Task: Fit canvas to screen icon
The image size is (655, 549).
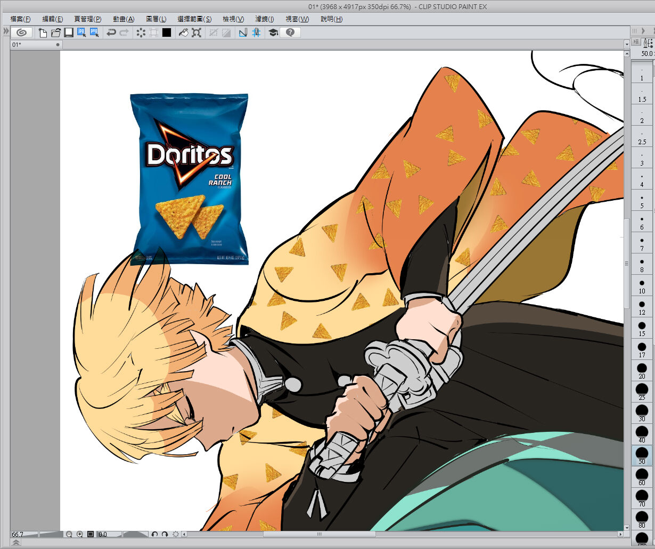Action: [x=91, y=534]
